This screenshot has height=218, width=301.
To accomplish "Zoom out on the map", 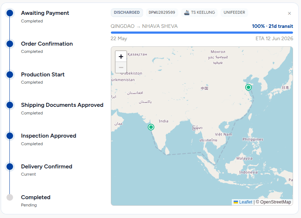I will click(121, 67).
